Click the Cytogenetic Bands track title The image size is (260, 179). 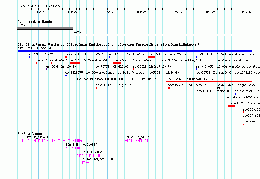(35, 22)
